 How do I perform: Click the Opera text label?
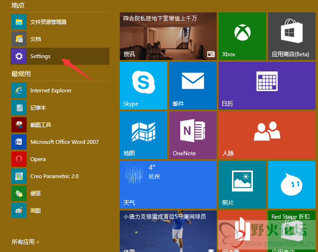coord(38,159)
